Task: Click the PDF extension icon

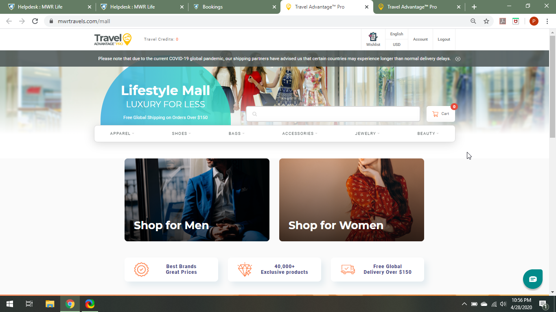Action: 503,21
